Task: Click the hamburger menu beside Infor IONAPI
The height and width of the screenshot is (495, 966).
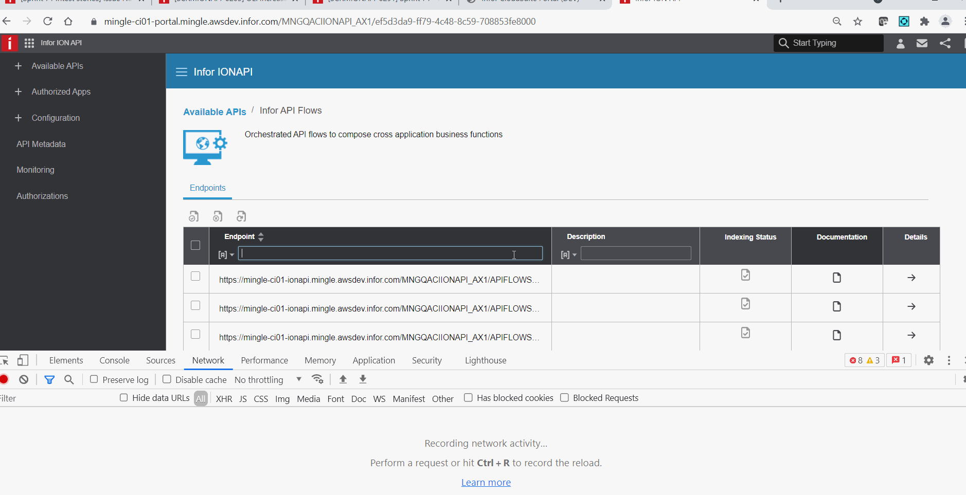Action: point(181,72)
